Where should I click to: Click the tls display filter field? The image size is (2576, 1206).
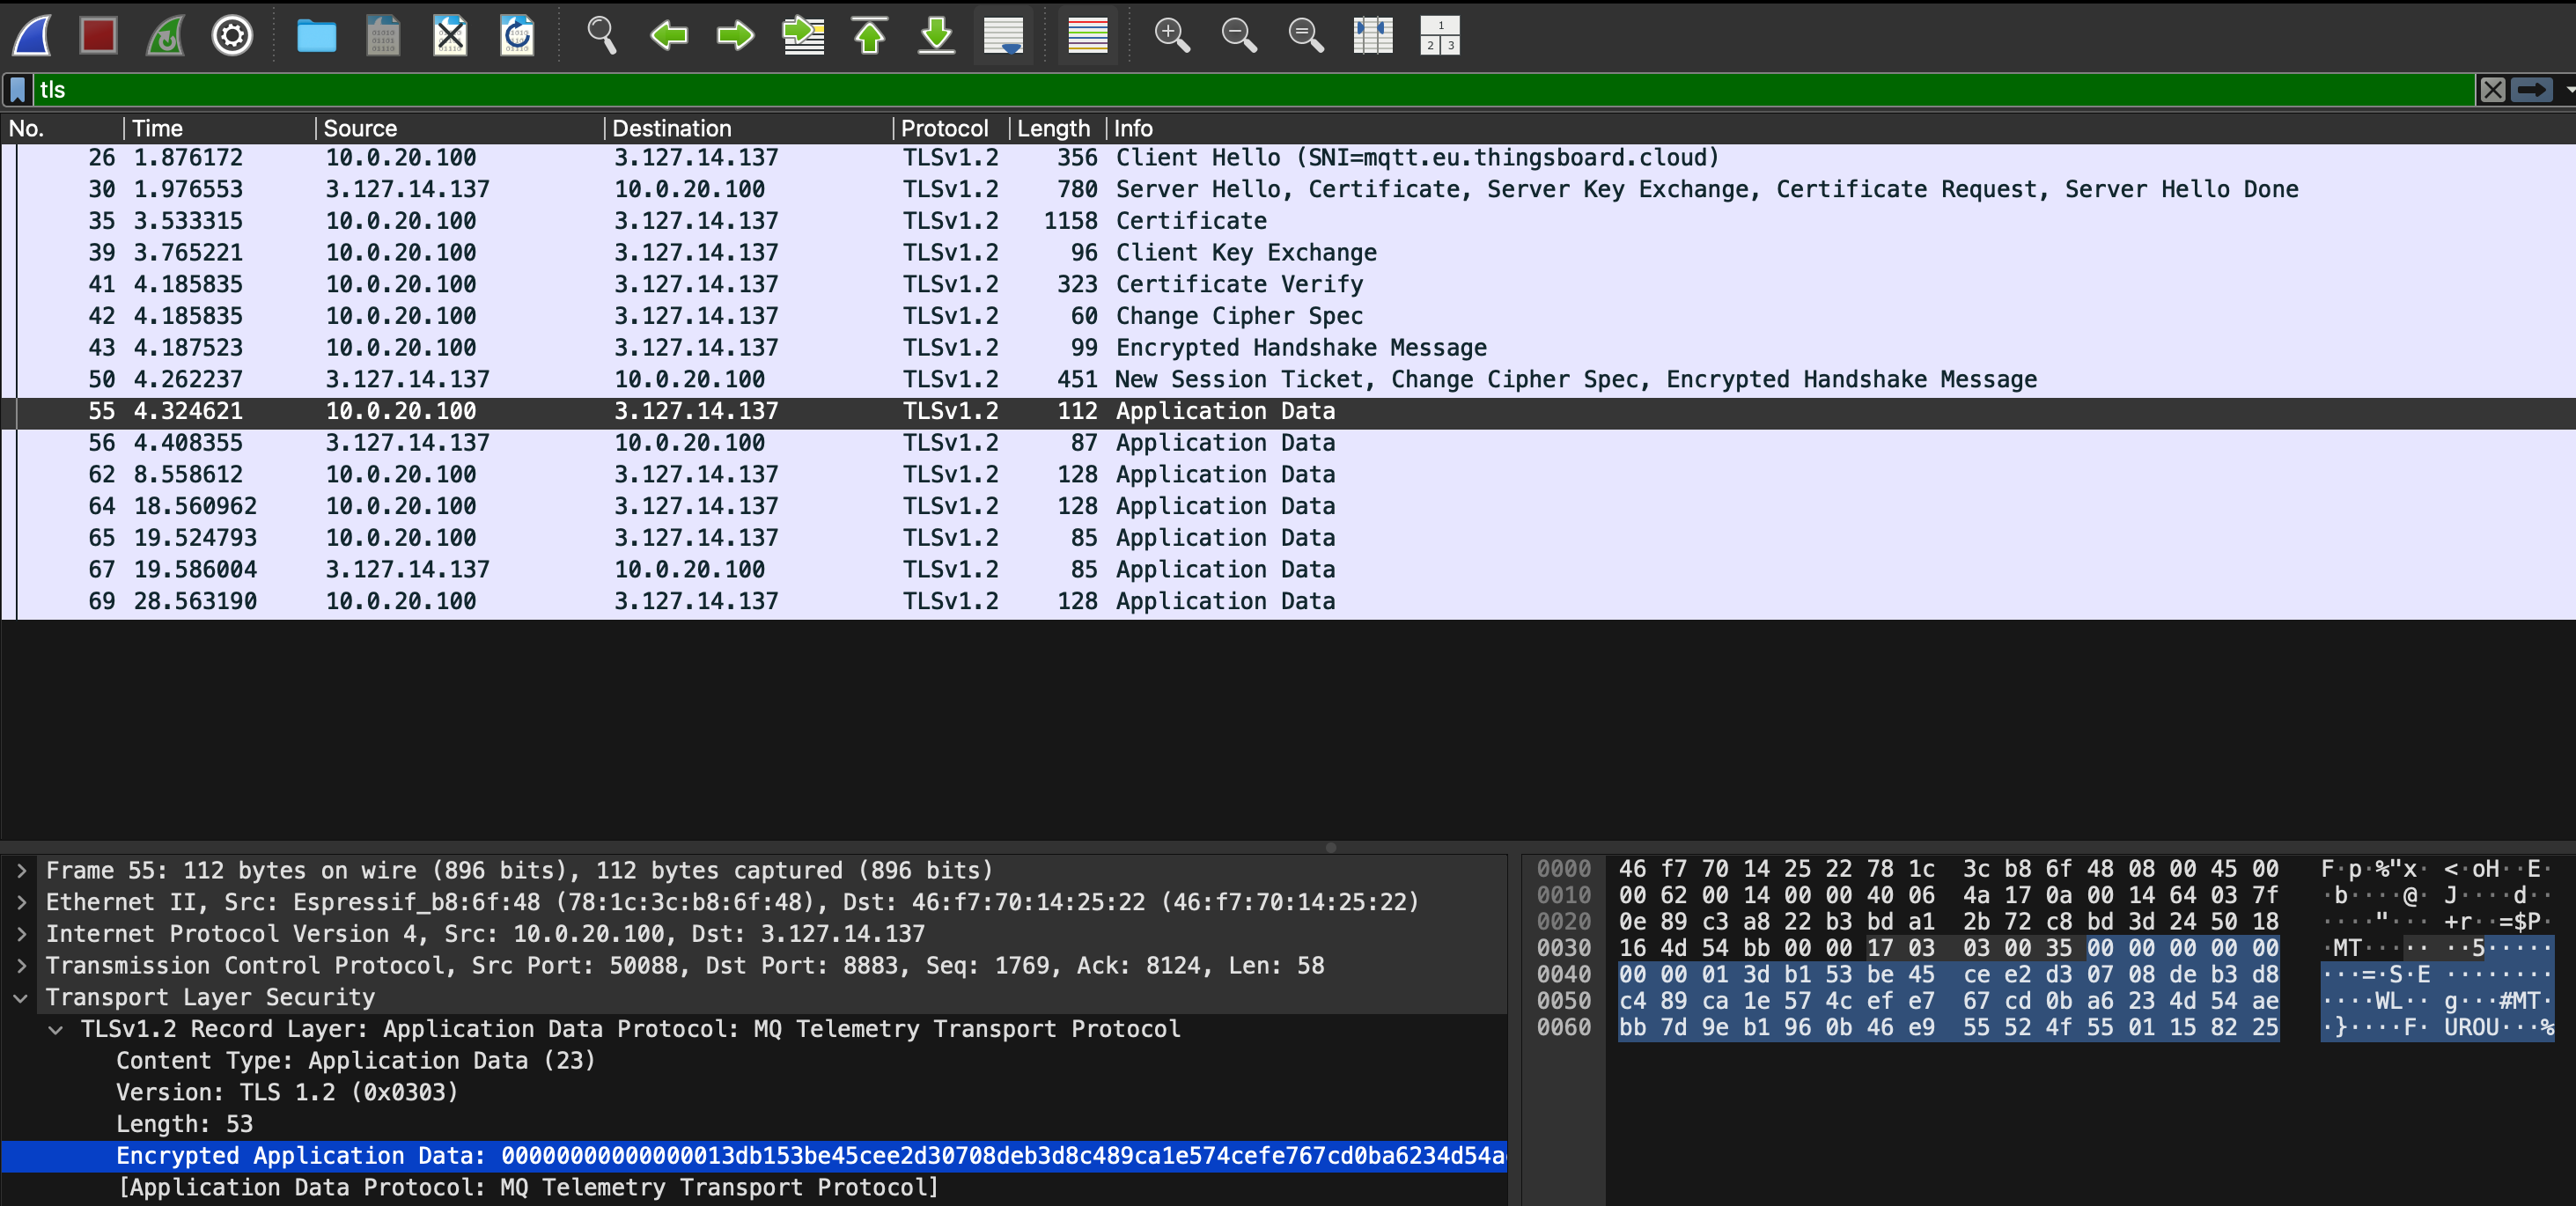(x=1255, y=90)
